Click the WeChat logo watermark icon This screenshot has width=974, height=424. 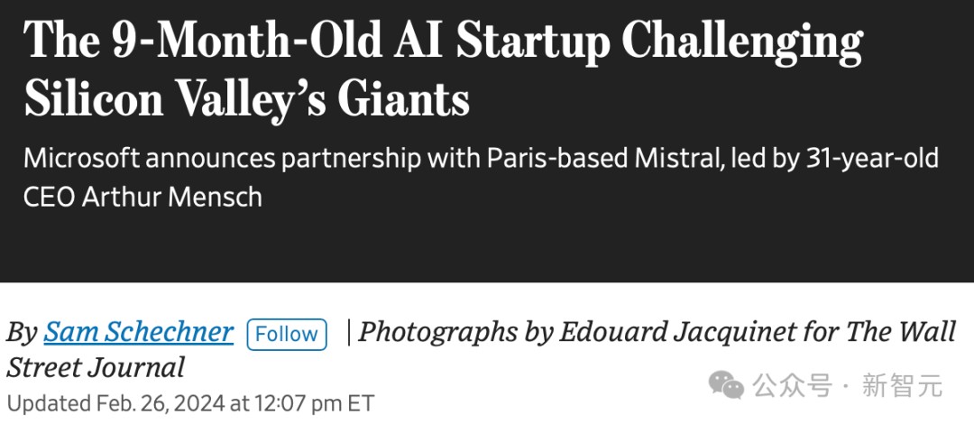tap(727, 386)
